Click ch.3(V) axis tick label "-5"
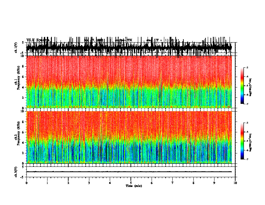The height and width of the screenshot is (205, 265). (x=22, y=177)
